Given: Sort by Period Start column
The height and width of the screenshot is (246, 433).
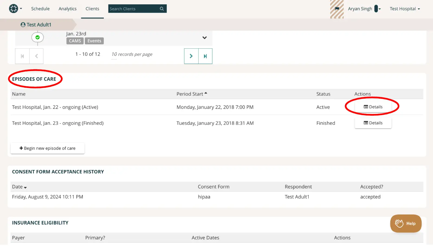Looking at the screenshot, I should (x=192, y=94).
